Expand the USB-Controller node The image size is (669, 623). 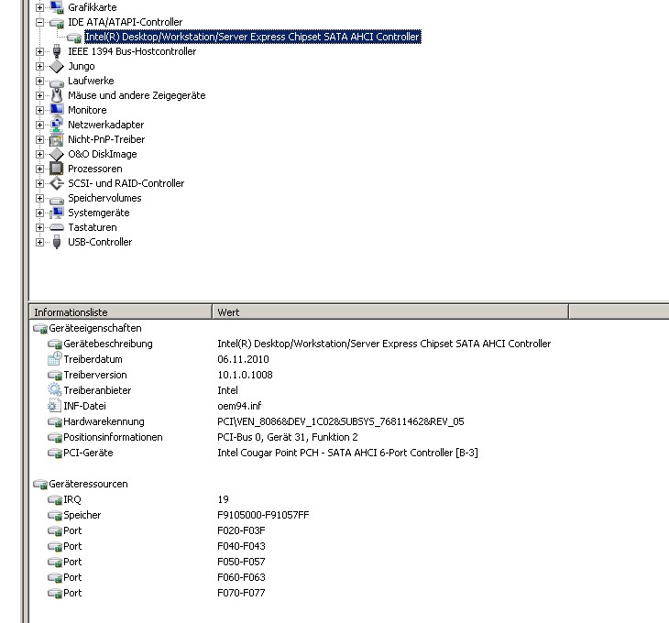pyautogui.click(x=39, y=242)
